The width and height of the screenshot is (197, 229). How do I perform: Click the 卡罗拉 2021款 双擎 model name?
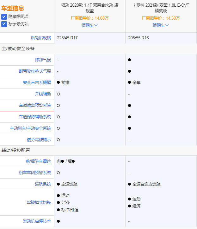coord(161,8)
